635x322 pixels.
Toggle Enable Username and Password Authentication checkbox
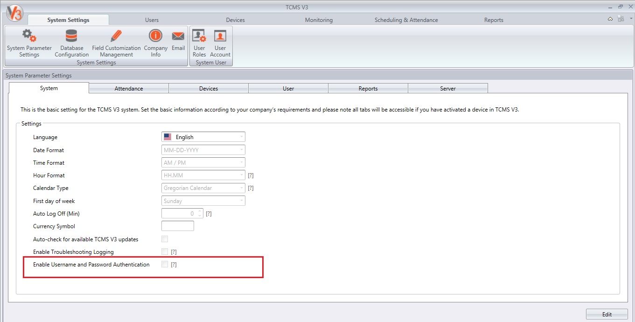[165, 264]
